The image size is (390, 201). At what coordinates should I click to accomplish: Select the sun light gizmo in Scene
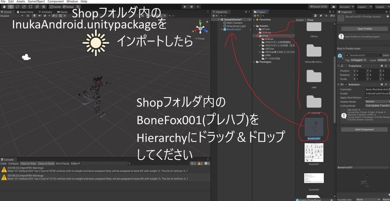pyautogui.click(x=96, y=43)
